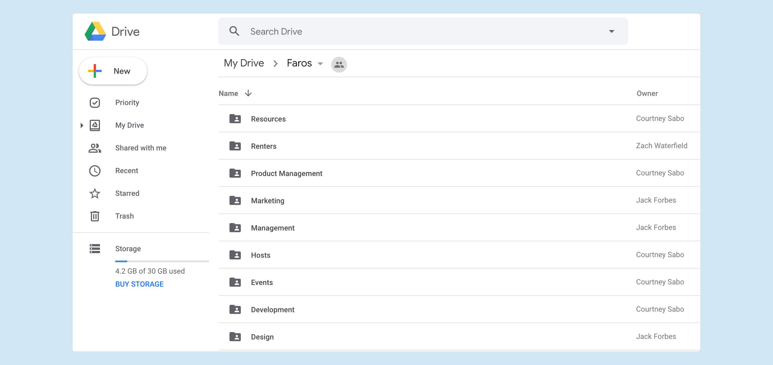Open Starred items
The image size is (773, 365).
(x=127, y=194)
